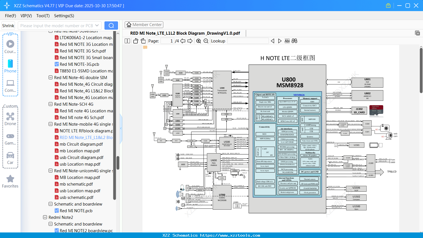Collapse Schematic and boardview under Redmi Note2
Viewport: 423px width, 238px height.
(x=51, y=224)
